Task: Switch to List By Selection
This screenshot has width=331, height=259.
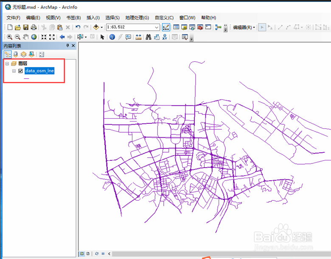Action: pyautogui.click(x=31, y=54)
